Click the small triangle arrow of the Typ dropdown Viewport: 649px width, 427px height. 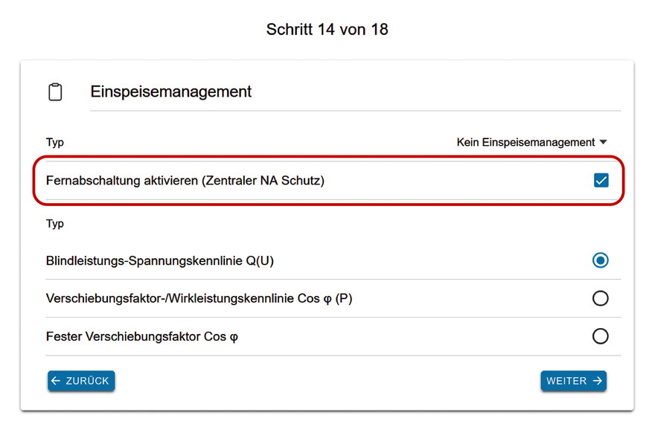603,142
